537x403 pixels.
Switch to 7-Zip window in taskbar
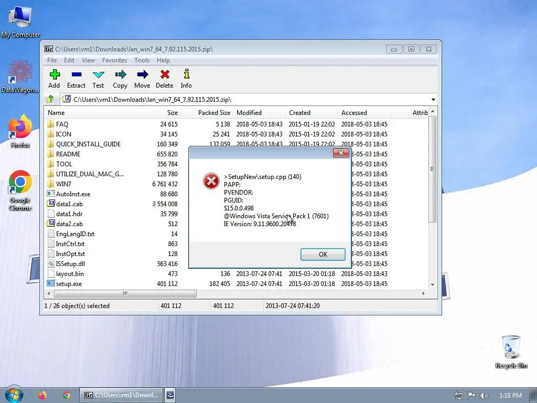121,395
